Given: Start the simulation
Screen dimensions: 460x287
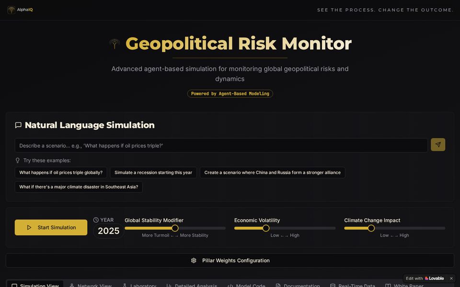Looking at the screenshot, I should click(x=51, y=227).
